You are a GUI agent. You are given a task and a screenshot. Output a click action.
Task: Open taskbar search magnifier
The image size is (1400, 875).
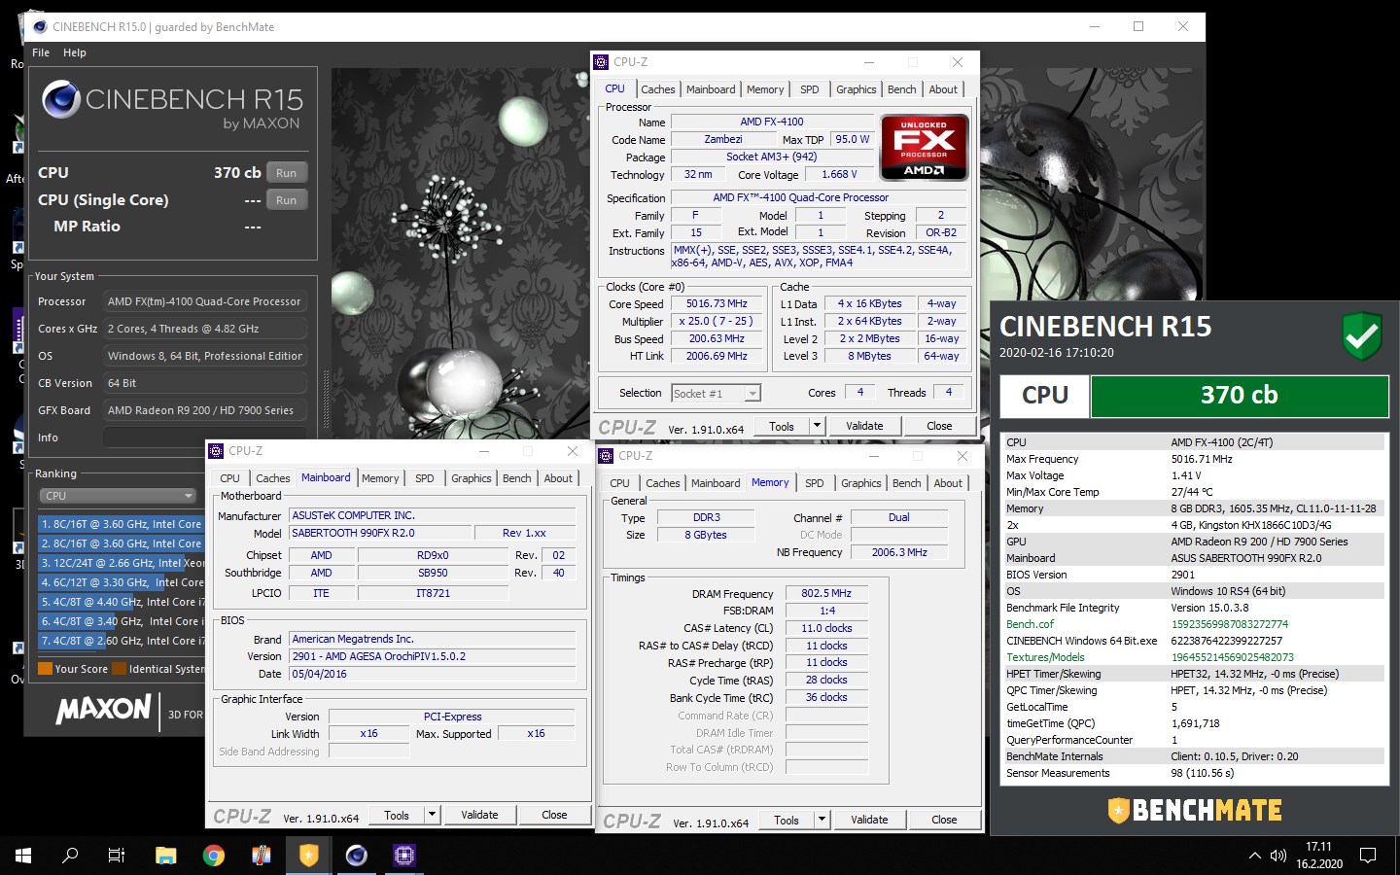click(70, 856)
